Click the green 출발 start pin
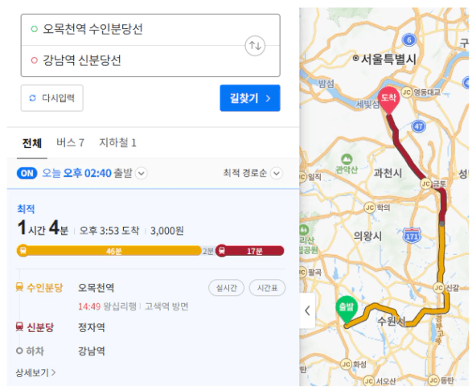Screen dimensions: 472x390 pos(347,310)
